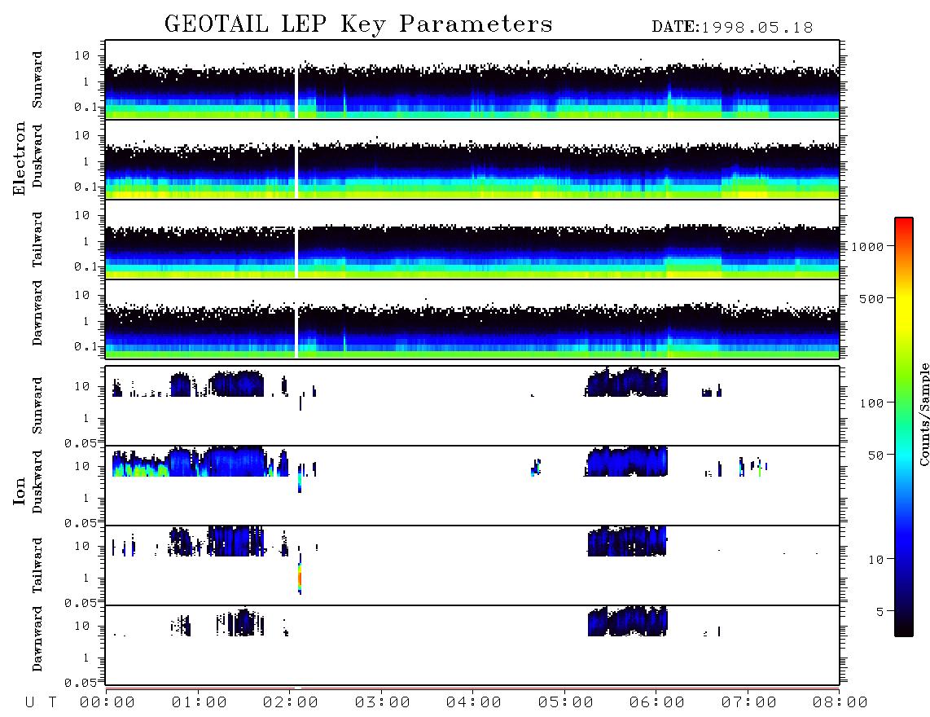Image resolution: width=930 pixels, height=717 pixels.
Task: Click the "Electron" group axis label
Action: [19, 159]
